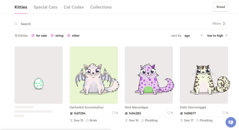This screenshot has height=130, width=239.
Task: Click the Brisk cooldown clock icon
Action: click(x=87, y=120)
